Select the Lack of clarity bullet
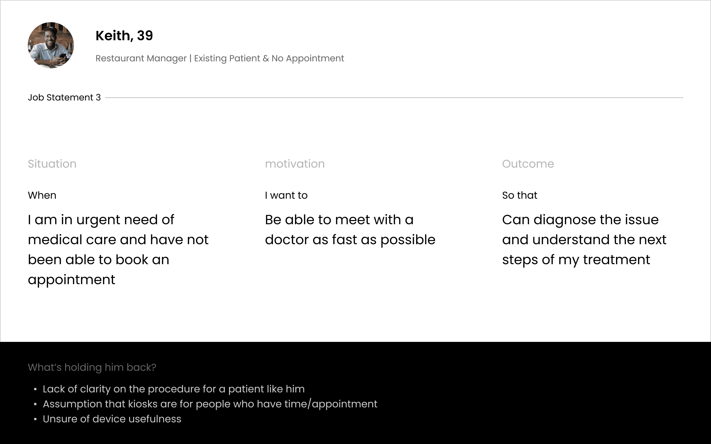This screenshot has width=711, height=444. click(x=174, y=389)
